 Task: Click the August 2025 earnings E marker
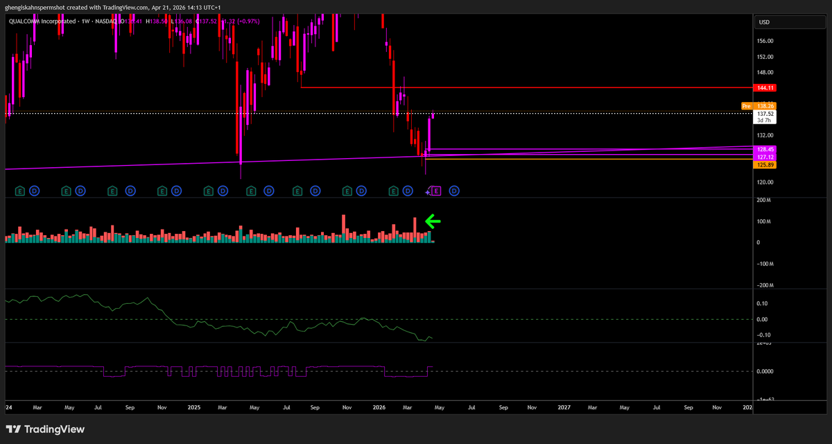pos(297,190)
